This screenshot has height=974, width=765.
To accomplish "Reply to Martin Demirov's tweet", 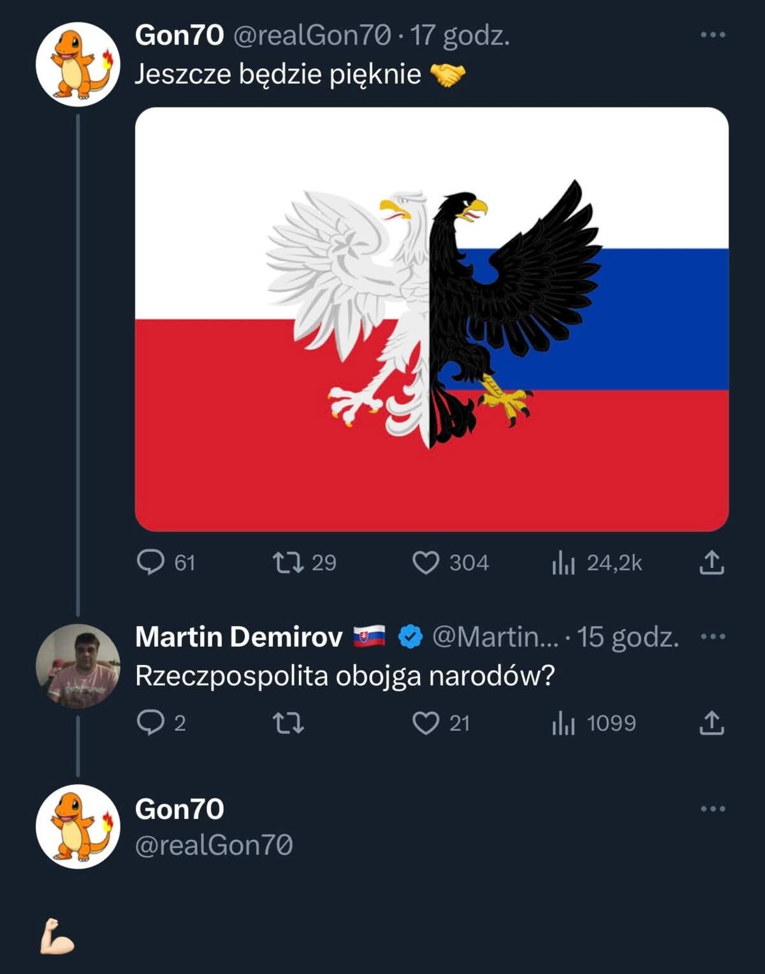I will pyautogui.click(x=151, y=723).
